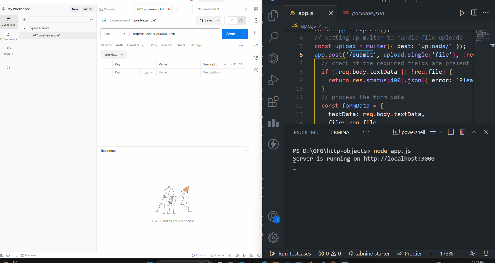Switch to the PROBLEMS panel tab
495x263 pixels.
(306, 132)
